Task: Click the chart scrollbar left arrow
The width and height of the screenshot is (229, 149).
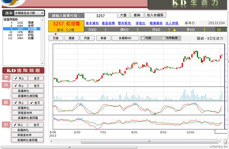Action: 51,141
